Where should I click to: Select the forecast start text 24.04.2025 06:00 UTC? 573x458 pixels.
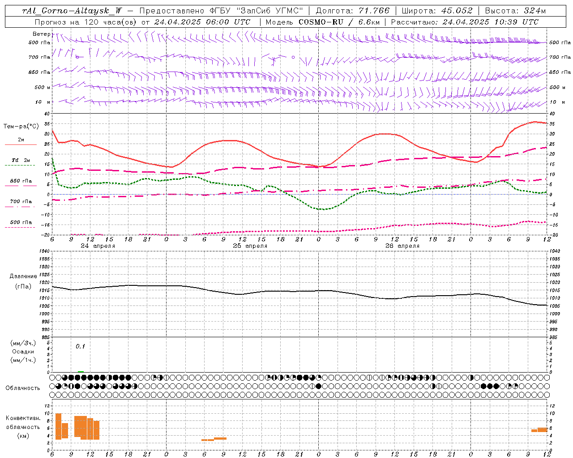(x=202, y=22)
